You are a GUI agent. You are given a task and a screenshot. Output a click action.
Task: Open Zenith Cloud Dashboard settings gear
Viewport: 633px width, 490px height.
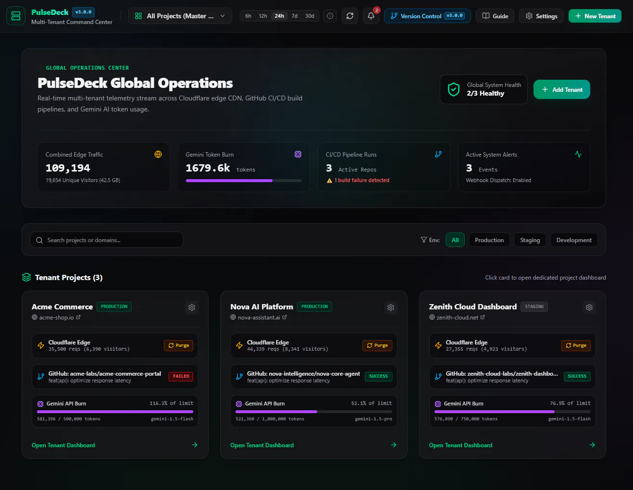coord(589,307)
